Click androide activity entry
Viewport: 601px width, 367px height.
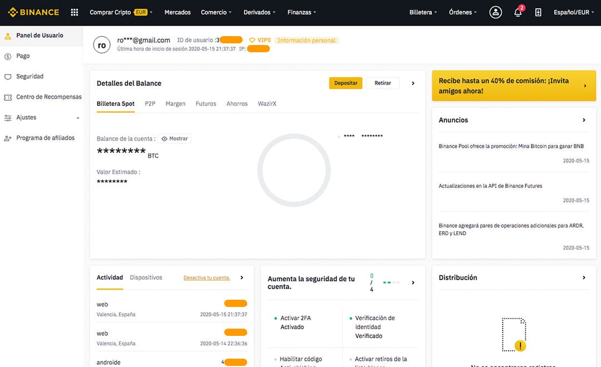(x=172, y=363)
